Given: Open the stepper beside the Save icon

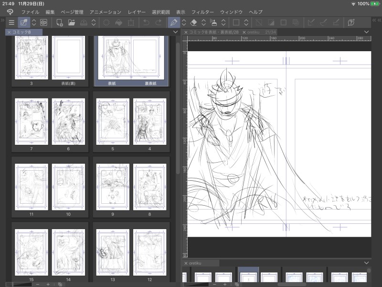Looking at the screenshot, I should (x=94, y=22).
